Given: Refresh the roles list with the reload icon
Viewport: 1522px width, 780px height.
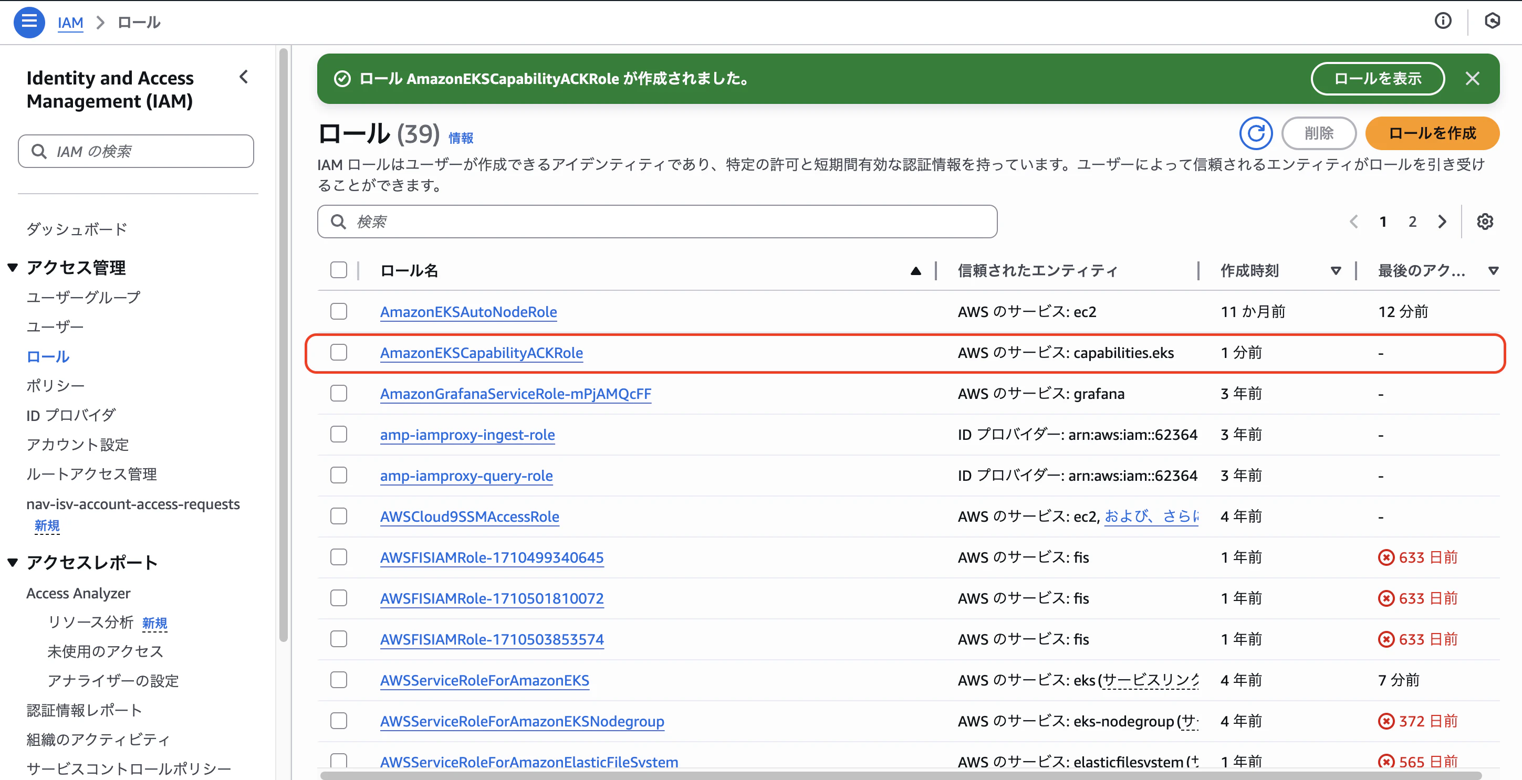Looking at the screenshot, I should point(1256,133).
